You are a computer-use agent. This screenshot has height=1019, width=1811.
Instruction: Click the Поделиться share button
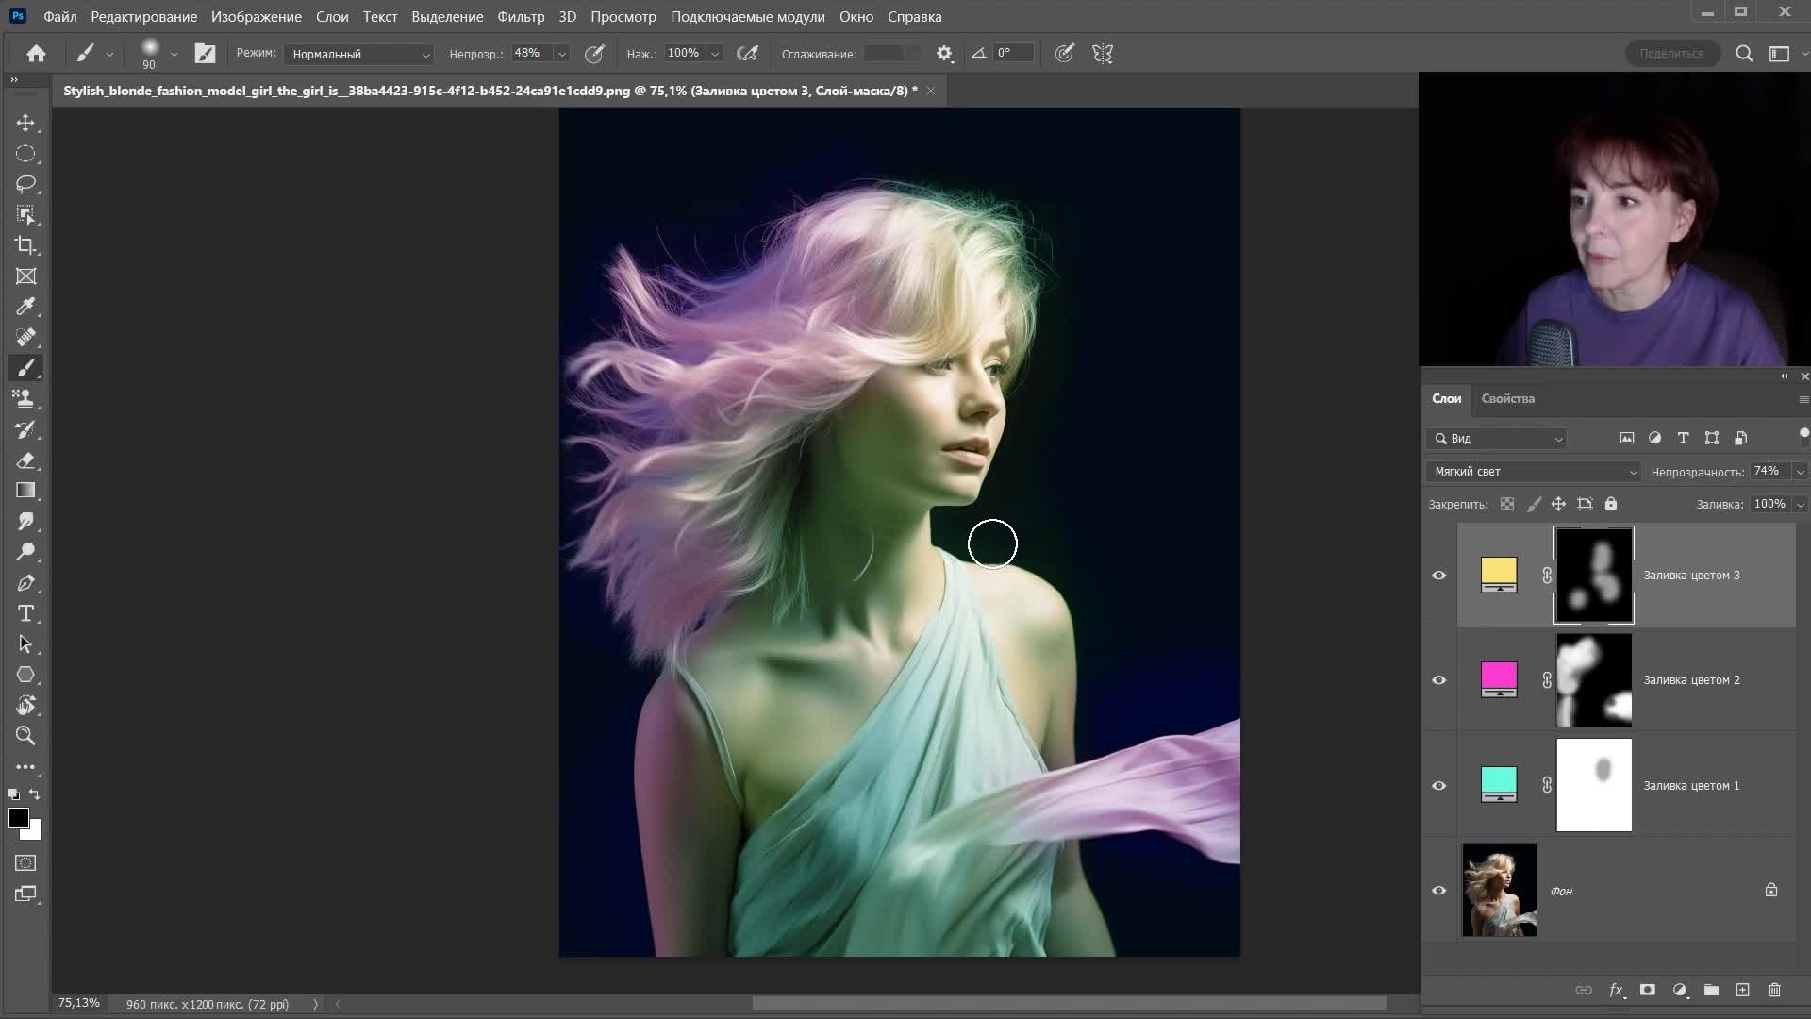tap(1671, 54)
